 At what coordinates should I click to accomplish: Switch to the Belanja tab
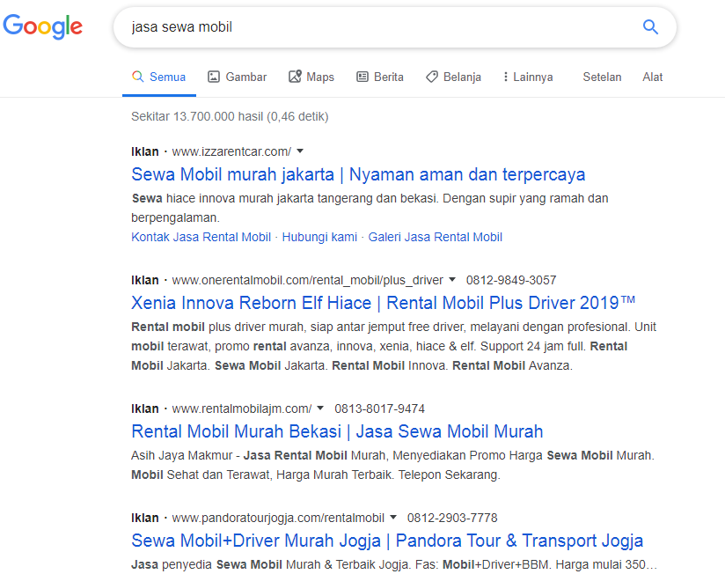pyautogui.click(x=454, y=77)
